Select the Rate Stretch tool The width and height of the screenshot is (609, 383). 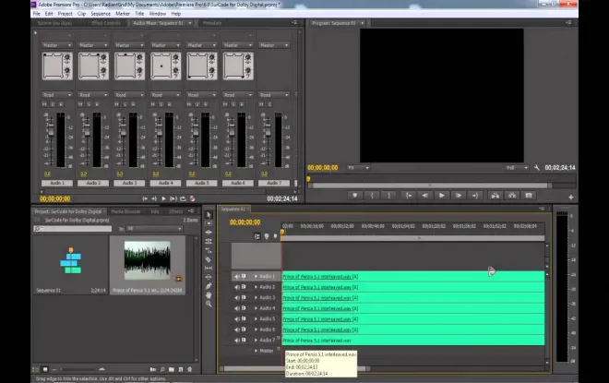click(x=209, y=250)
